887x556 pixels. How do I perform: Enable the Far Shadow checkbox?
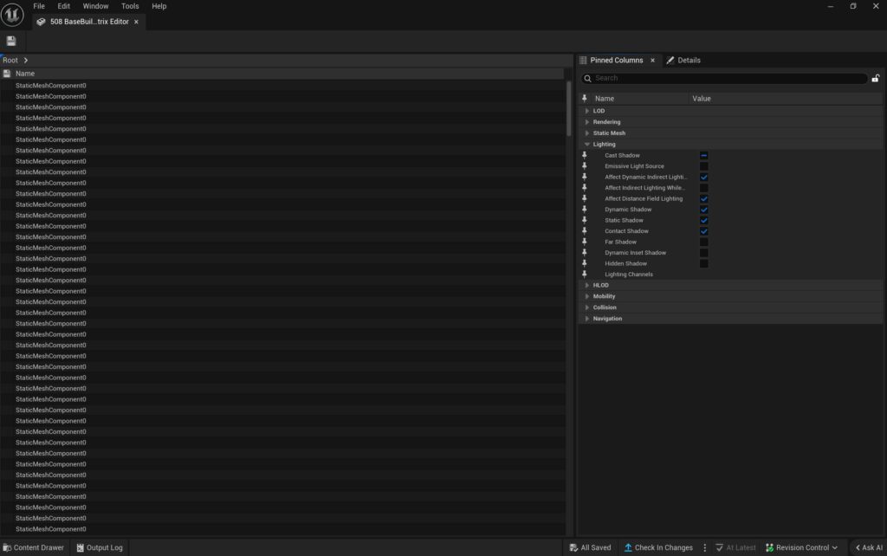[x=703, y=242]
